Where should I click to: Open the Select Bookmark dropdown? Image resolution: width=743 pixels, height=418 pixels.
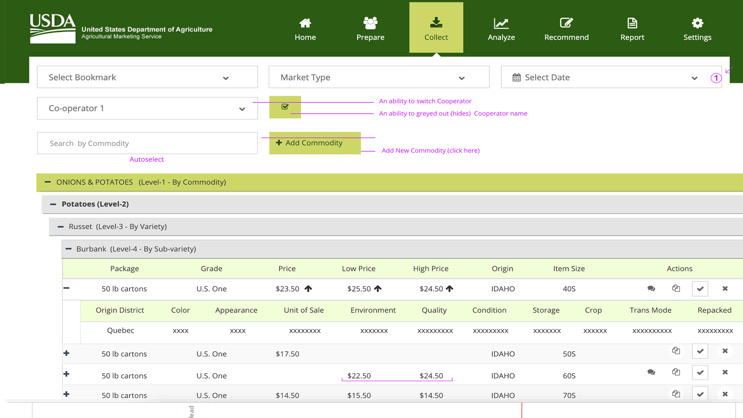pos(147,77)
